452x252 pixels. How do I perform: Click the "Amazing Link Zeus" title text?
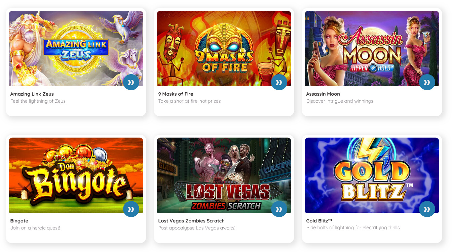[32, 94]
